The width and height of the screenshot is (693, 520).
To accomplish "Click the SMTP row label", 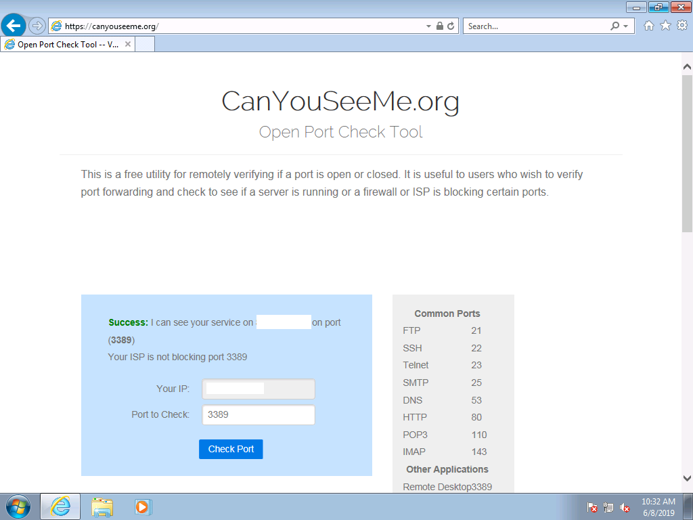I will pos(416,383).
